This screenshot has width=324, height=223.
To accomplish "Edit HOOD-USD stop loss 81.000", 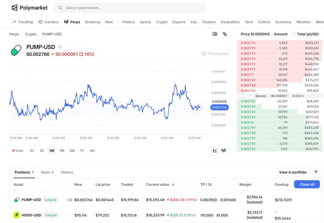I will click(x=222, y=215).
